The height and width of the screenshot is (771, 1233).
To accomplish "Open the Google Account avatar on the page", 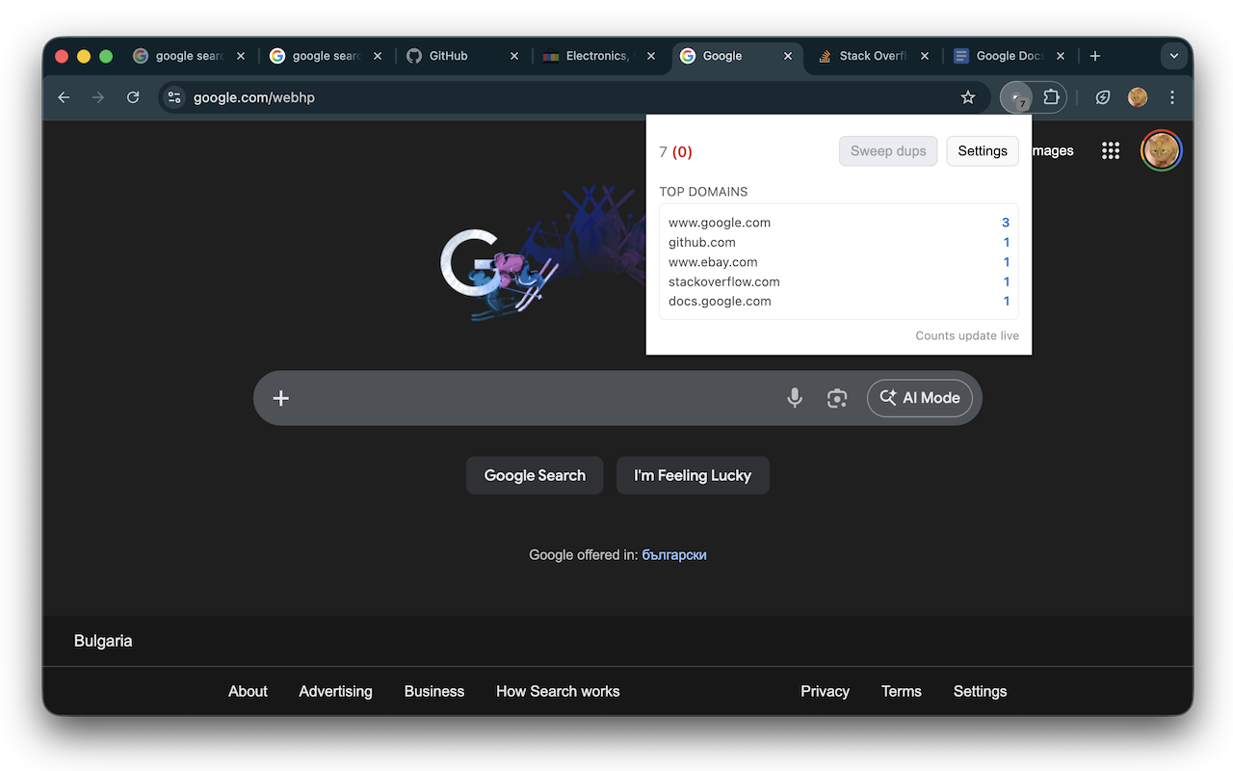I will pyautogui.click(x=1161, y=150).
